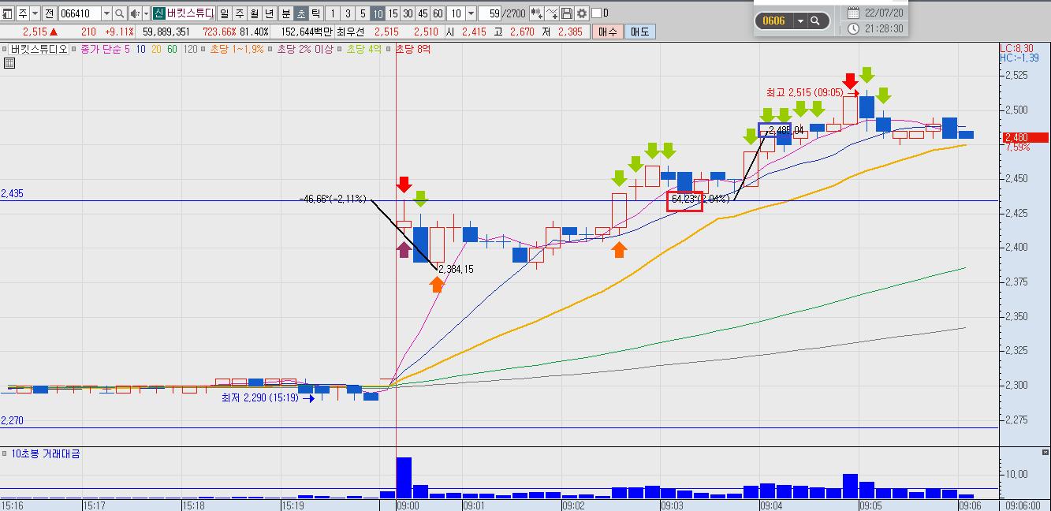Open chart settings gear icon
This screenshot has width=1051, height=511.
[581, 13]
